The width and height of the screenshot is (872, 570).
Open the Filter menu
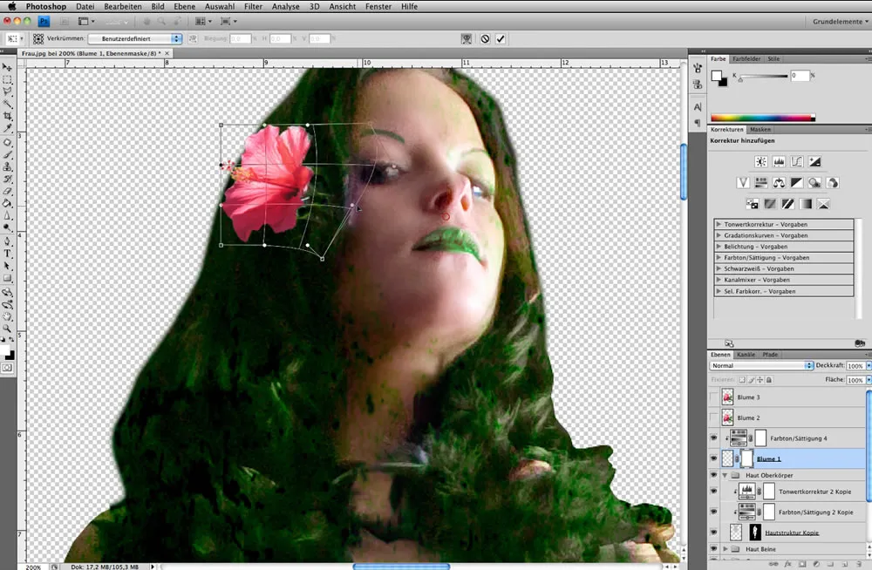[253, 6]
